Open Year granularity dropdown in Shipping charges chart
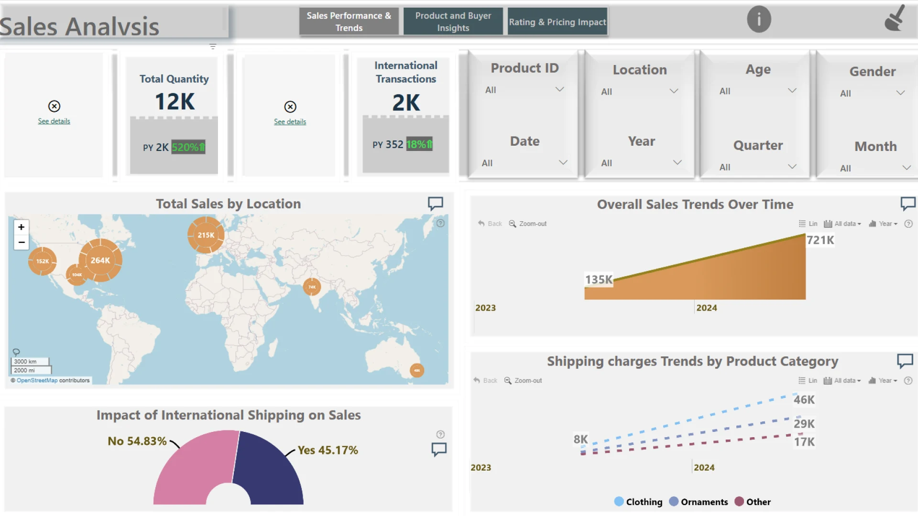The image size is (918, 516). coord(883,381)
